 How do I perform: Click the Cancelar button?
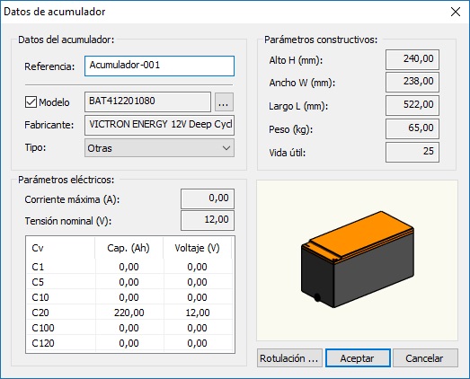click(x=425, y=358)
